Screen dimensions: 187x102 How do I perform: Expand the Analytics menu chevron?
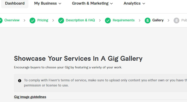pyautogui.click(x=144, y=4)
